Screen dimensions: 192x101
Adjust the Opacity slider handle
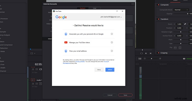coord(188,14)
